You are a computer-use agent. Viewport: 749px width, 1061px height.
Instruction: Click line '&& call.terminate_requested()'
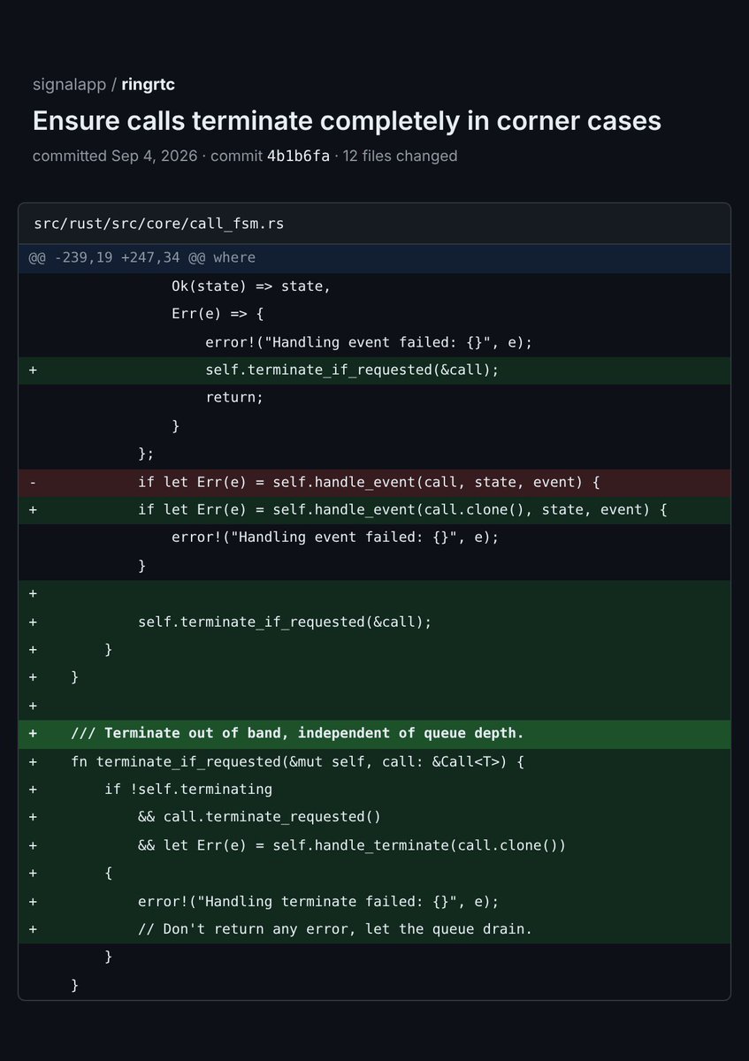[x=375, y=817]
